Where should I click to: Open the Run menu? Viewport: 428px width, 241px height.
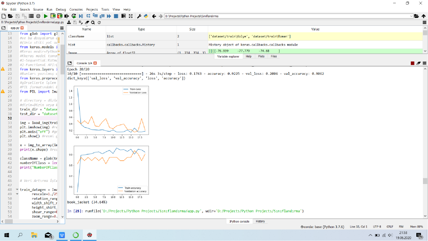pos(49,10)
